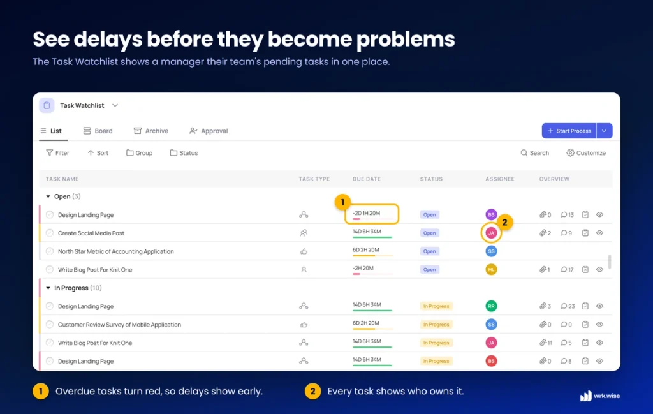
Task: Check off the Open Design Landing Page task
Action: click(50, 214)
